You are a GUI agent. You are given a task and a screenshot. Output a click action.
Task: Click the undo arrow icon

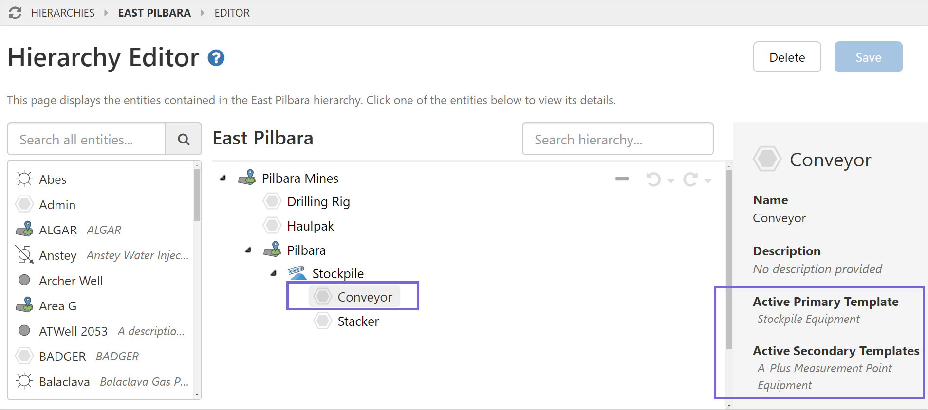click(653, 179)
